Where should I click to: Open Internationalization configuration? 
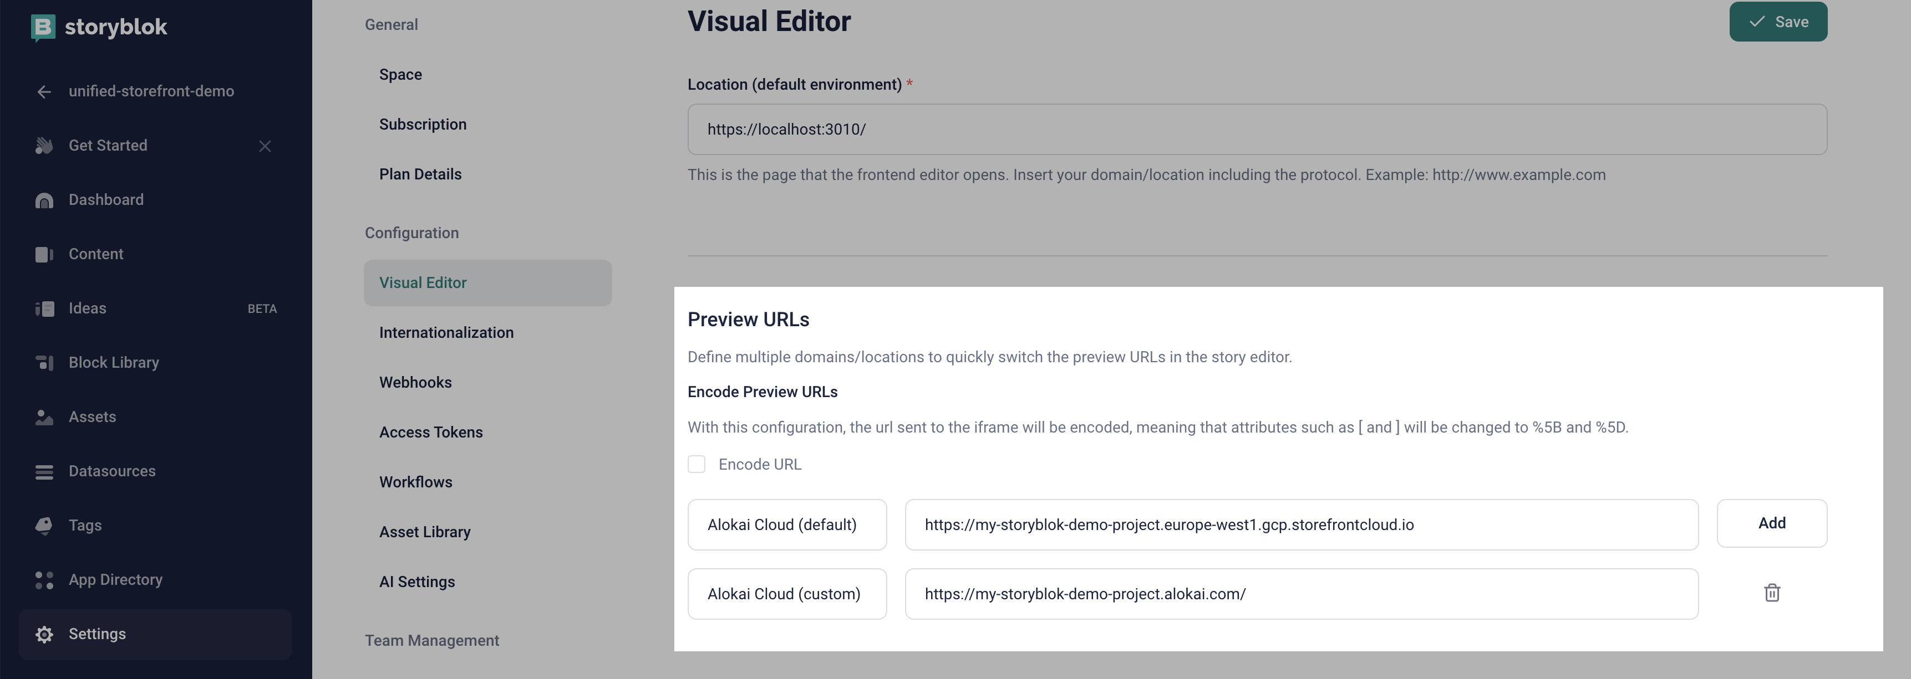point(446,332)
